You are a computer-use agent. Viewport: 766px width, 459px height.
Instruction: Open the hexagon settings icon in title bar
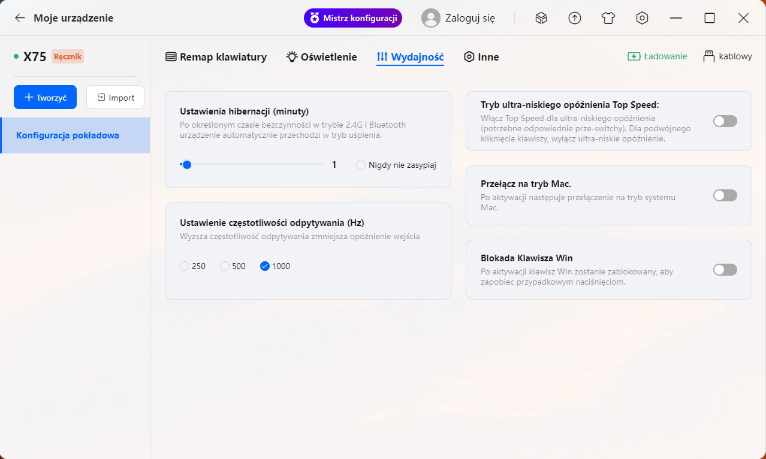[x=642, y=18]
